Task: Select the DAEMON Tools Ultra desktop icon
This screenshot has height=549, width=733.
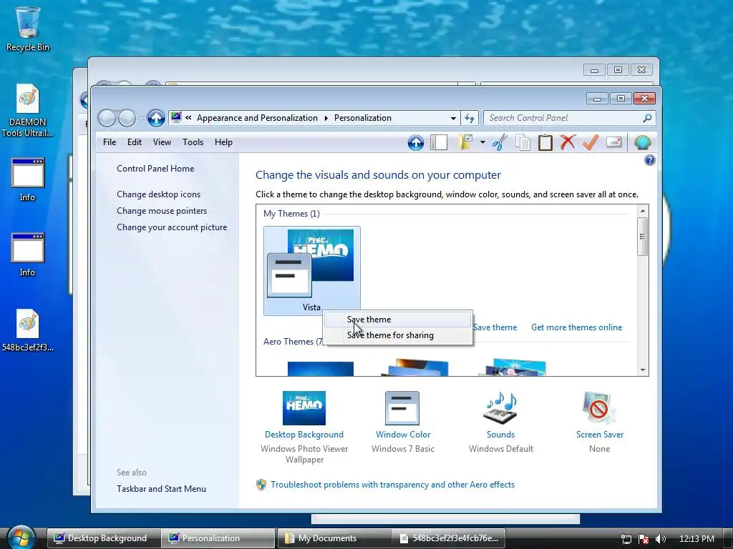Action: (x=28, y=111)
